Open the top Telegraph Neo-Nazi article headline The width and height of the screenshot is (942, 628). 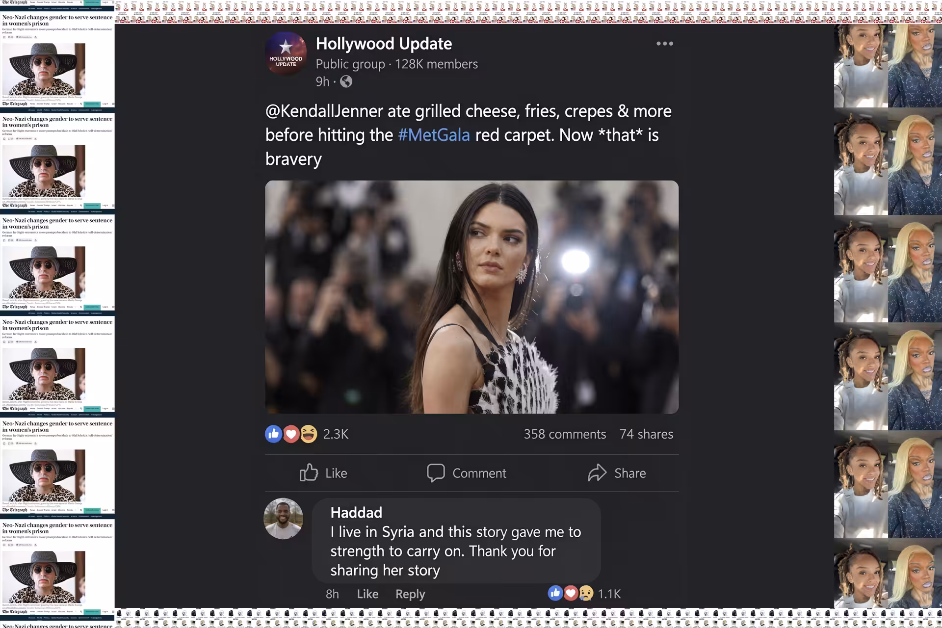click(57, 20)
